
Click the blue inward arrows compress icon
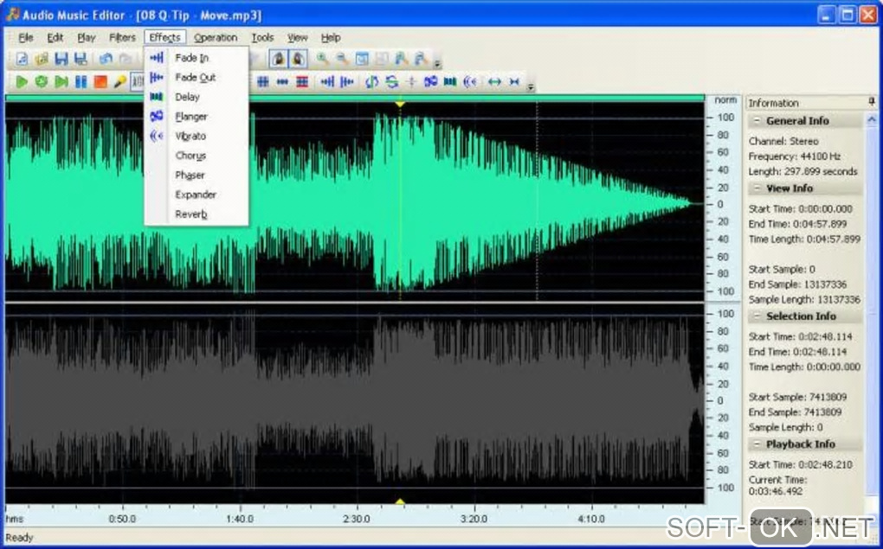pyautogui.click(x=514, y=82)
